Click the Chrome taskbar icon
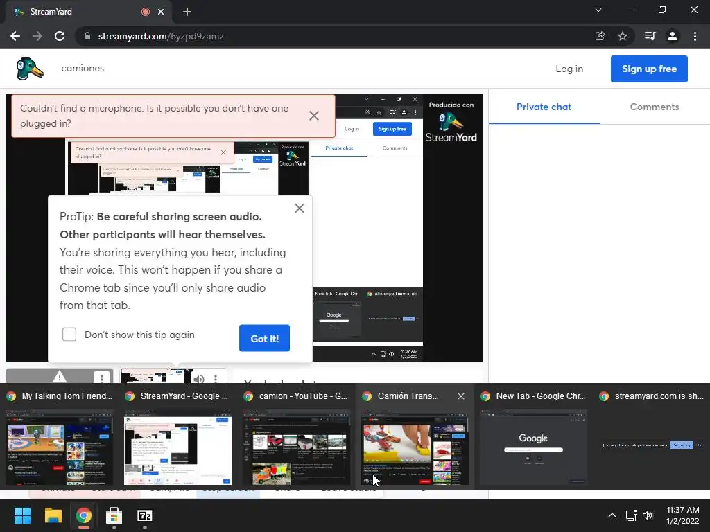This screenshot has height=532, width=710. pyautogui.click(x=83, y=515)
